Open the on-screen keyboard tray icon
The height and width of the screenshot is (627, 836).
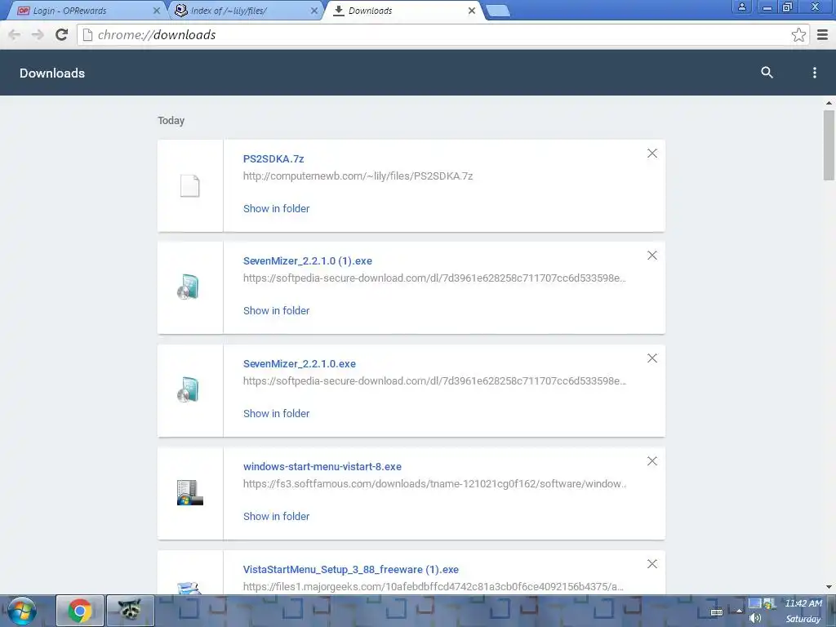coord(717,611)
